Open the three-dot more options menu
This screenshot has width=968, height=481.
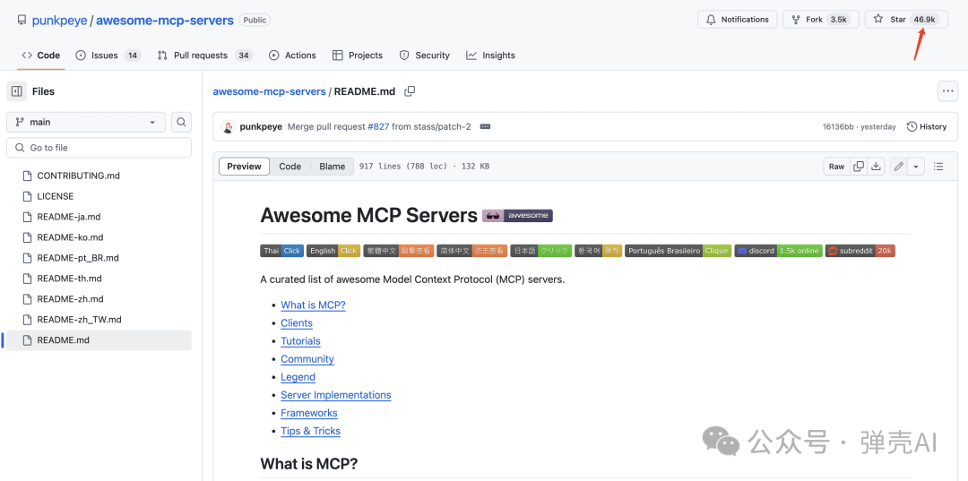[x=947, y=91]
